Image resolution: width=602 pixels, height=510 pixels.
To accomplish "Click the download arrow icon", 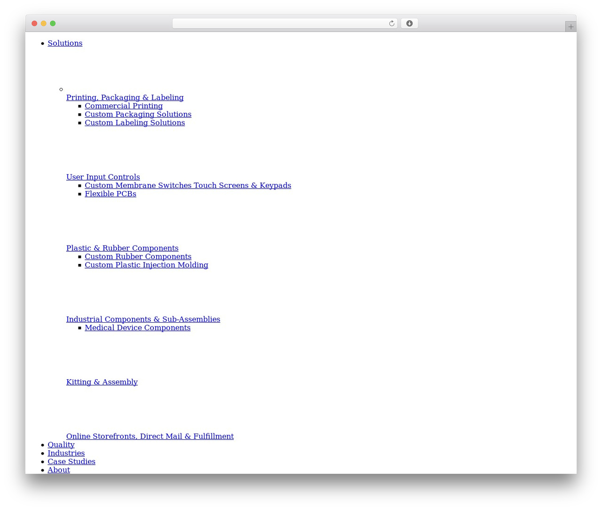I will click(x=409, y=24).
